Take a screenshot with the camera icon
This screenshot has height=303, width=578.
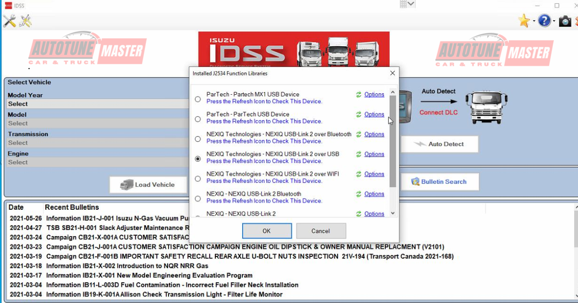565,21
